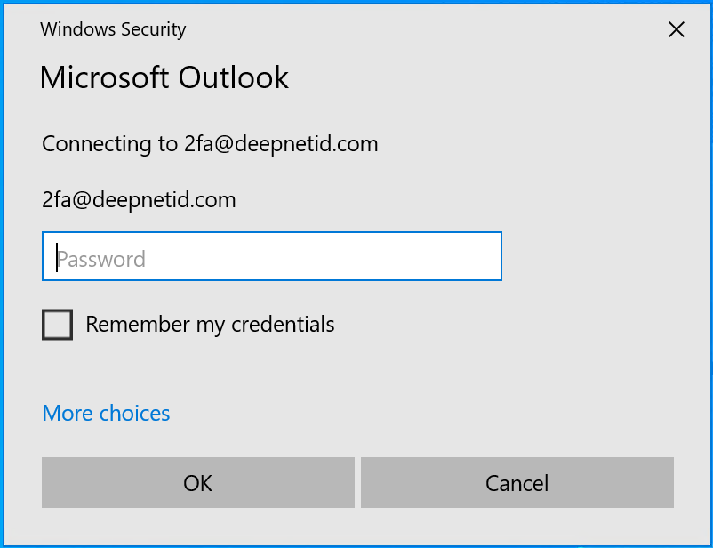Open the More choices link
This screenshot has width=713, height=548.
[x=106, y=414]
